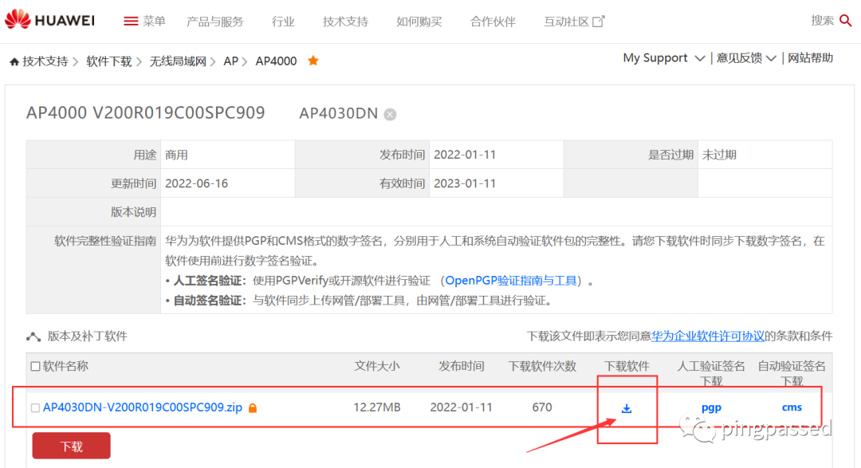This screenshot has height=468, width=861.
Task: Go to AP in breadcrumb
Action: click(230, 61)
